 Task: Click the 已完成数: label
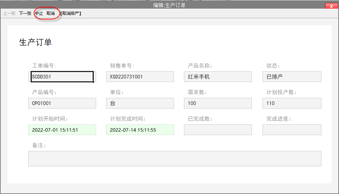(200, 119)
